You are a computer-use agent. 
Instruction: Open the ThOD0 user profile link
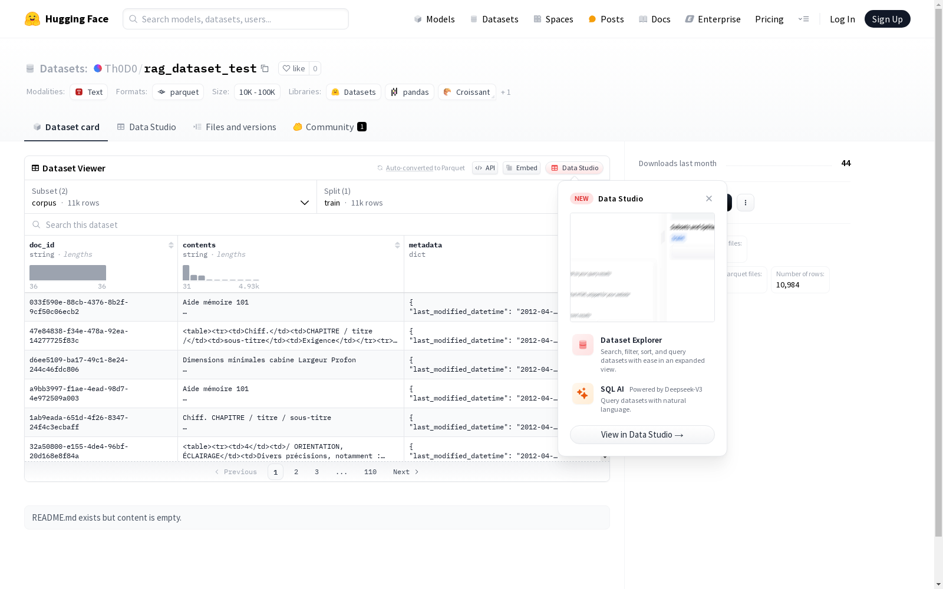[x=121, y=68]
